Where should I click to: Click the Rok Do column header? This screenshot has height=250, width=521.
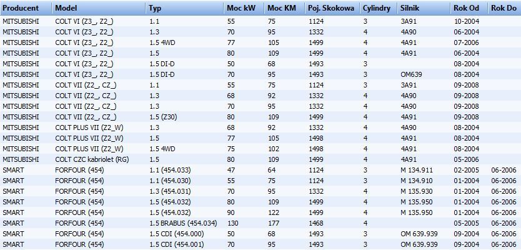tap(504, 8)
